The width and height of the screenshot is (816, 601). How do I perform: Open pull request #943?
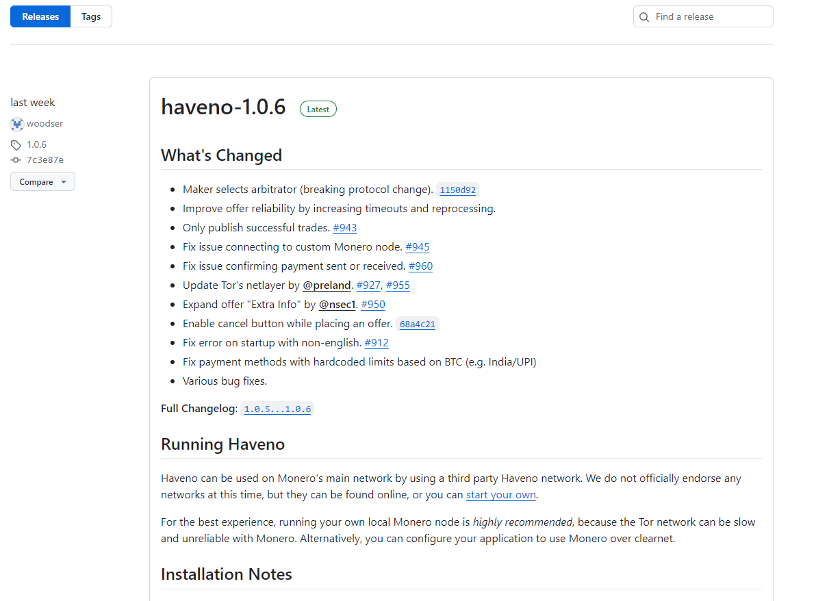(344, 228)
